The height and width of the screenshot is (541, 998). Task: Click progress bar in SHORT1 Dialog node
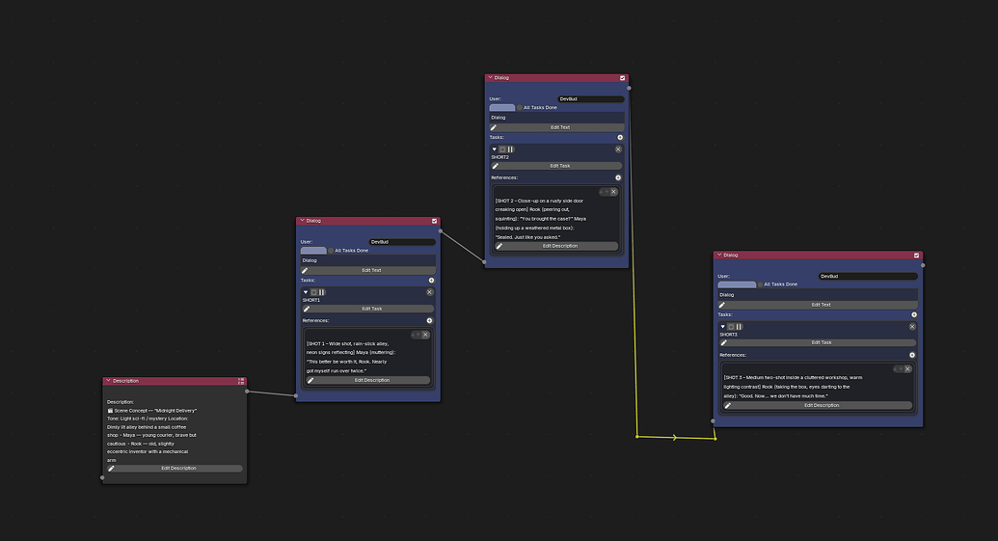click(x=313, y=251)
